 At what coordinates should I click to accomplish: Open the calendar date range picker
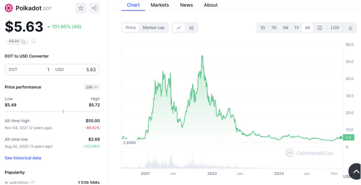(320, 28)
